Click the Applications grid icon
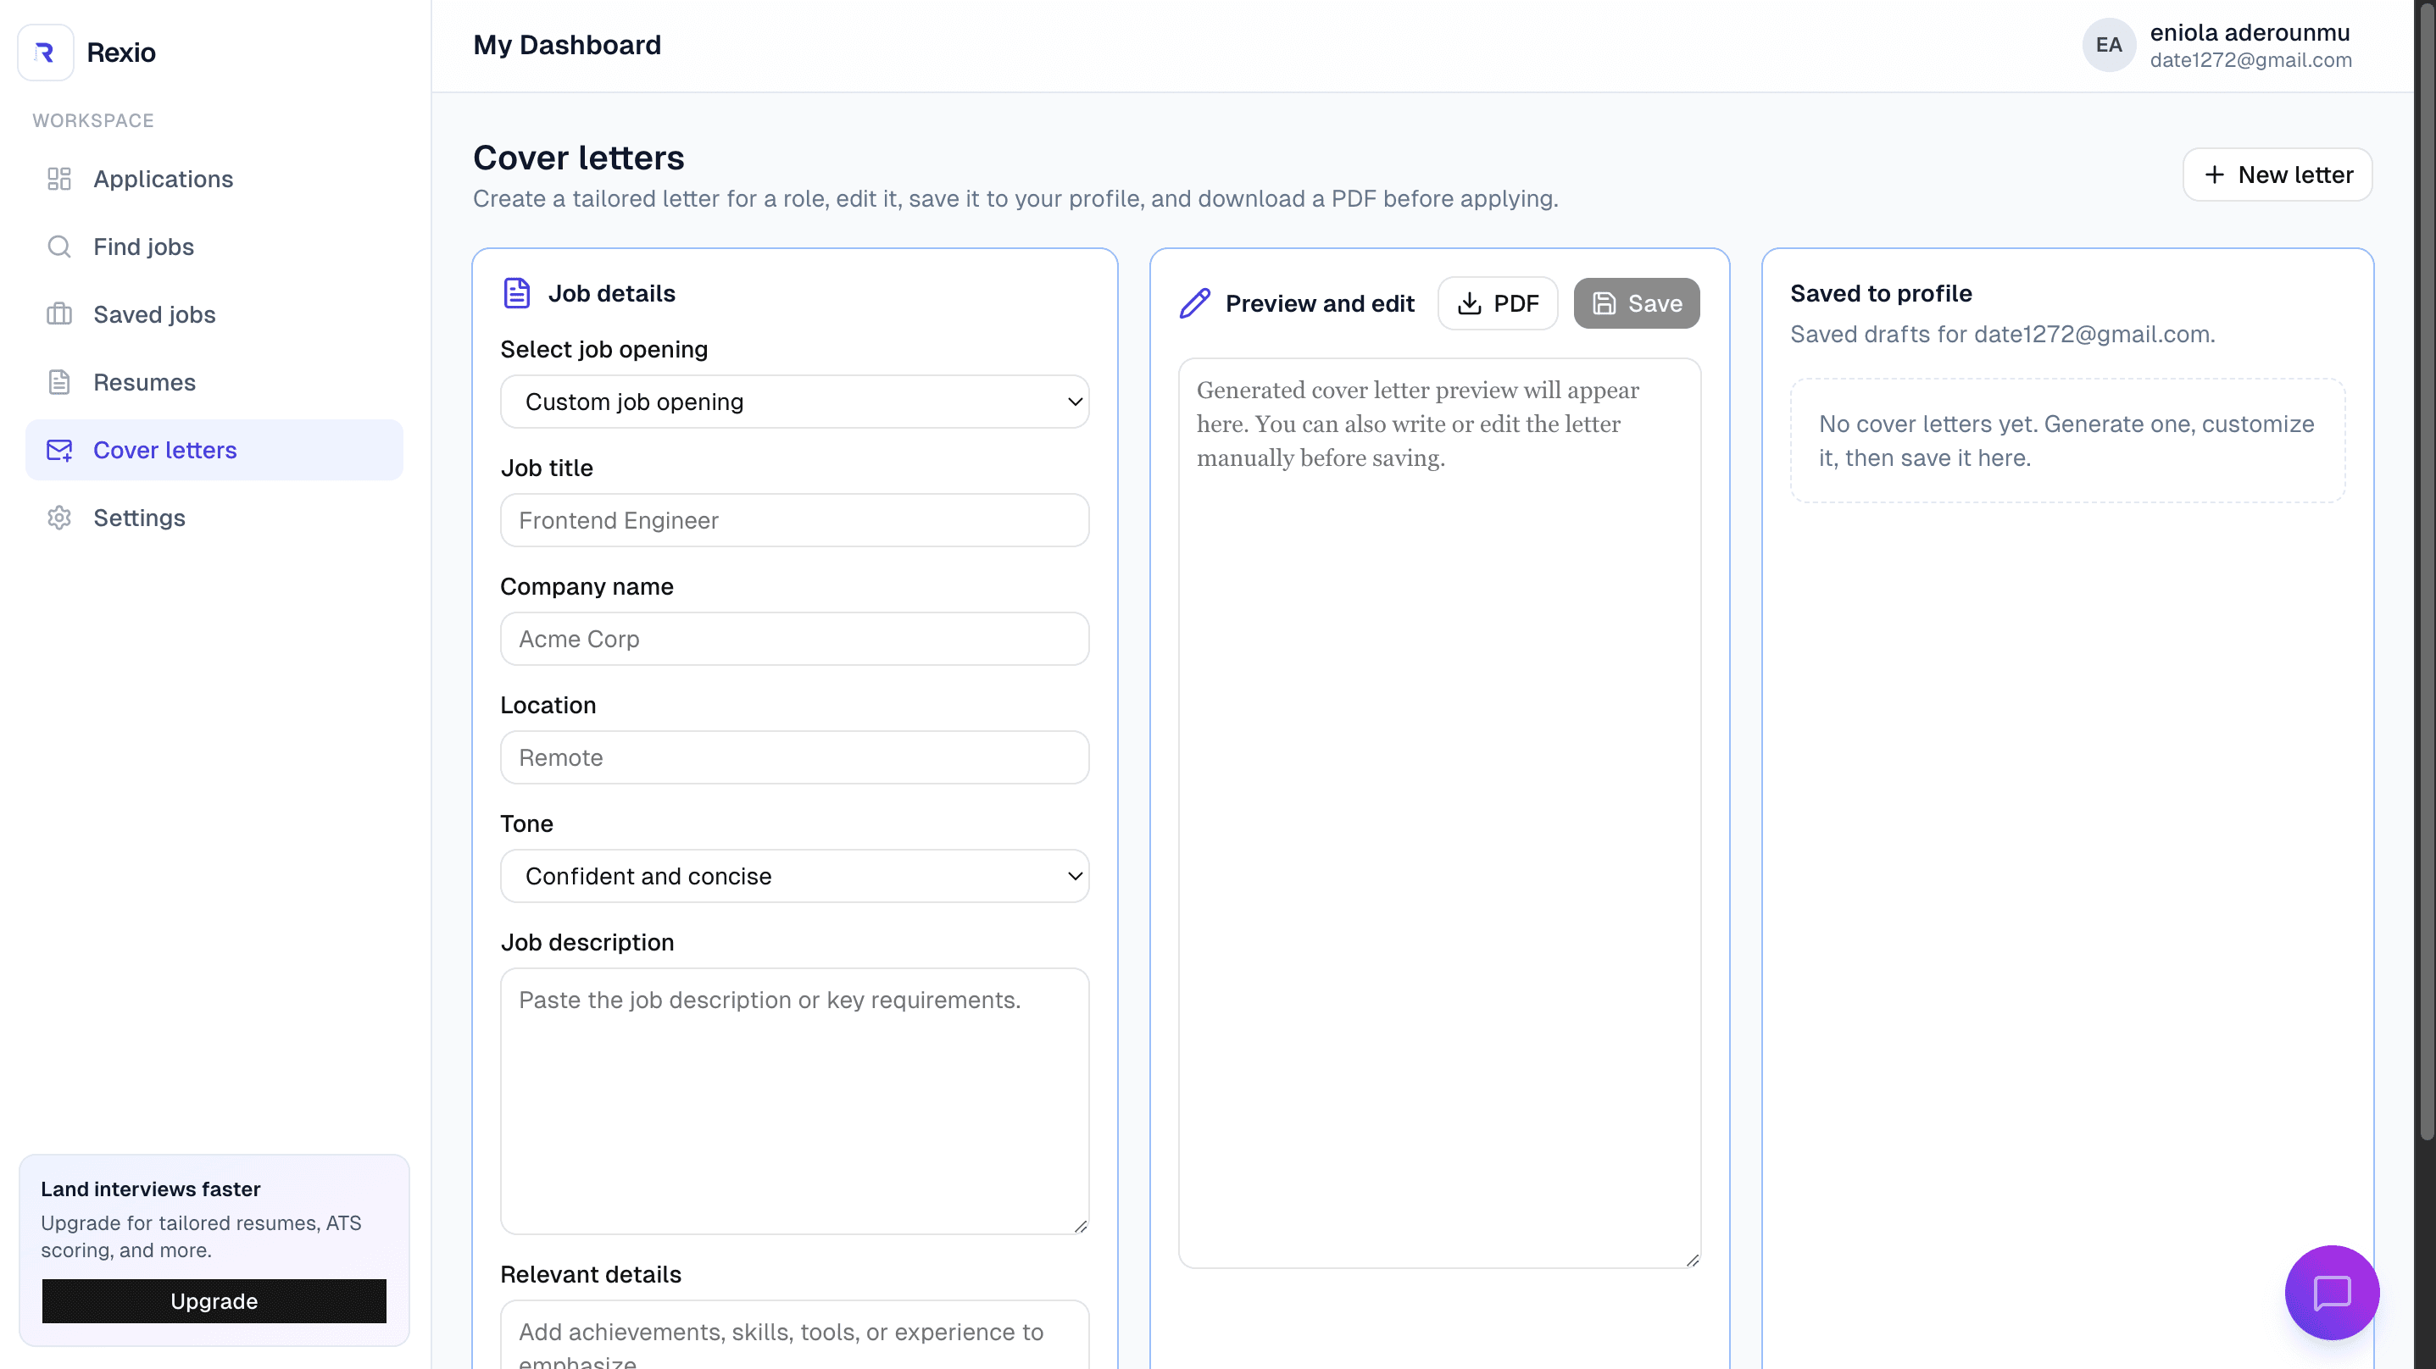Image resolution: width=2436 pixels, height=1369 pixels. (x=59, y=179)
